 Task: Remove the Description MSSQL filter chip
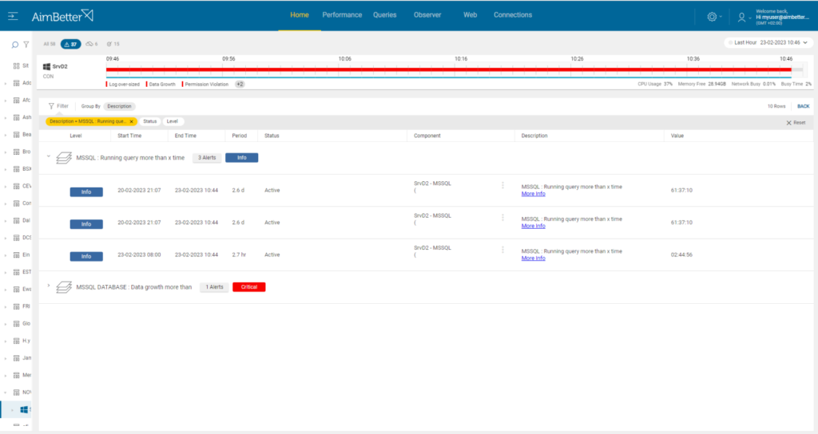[132, 122]
